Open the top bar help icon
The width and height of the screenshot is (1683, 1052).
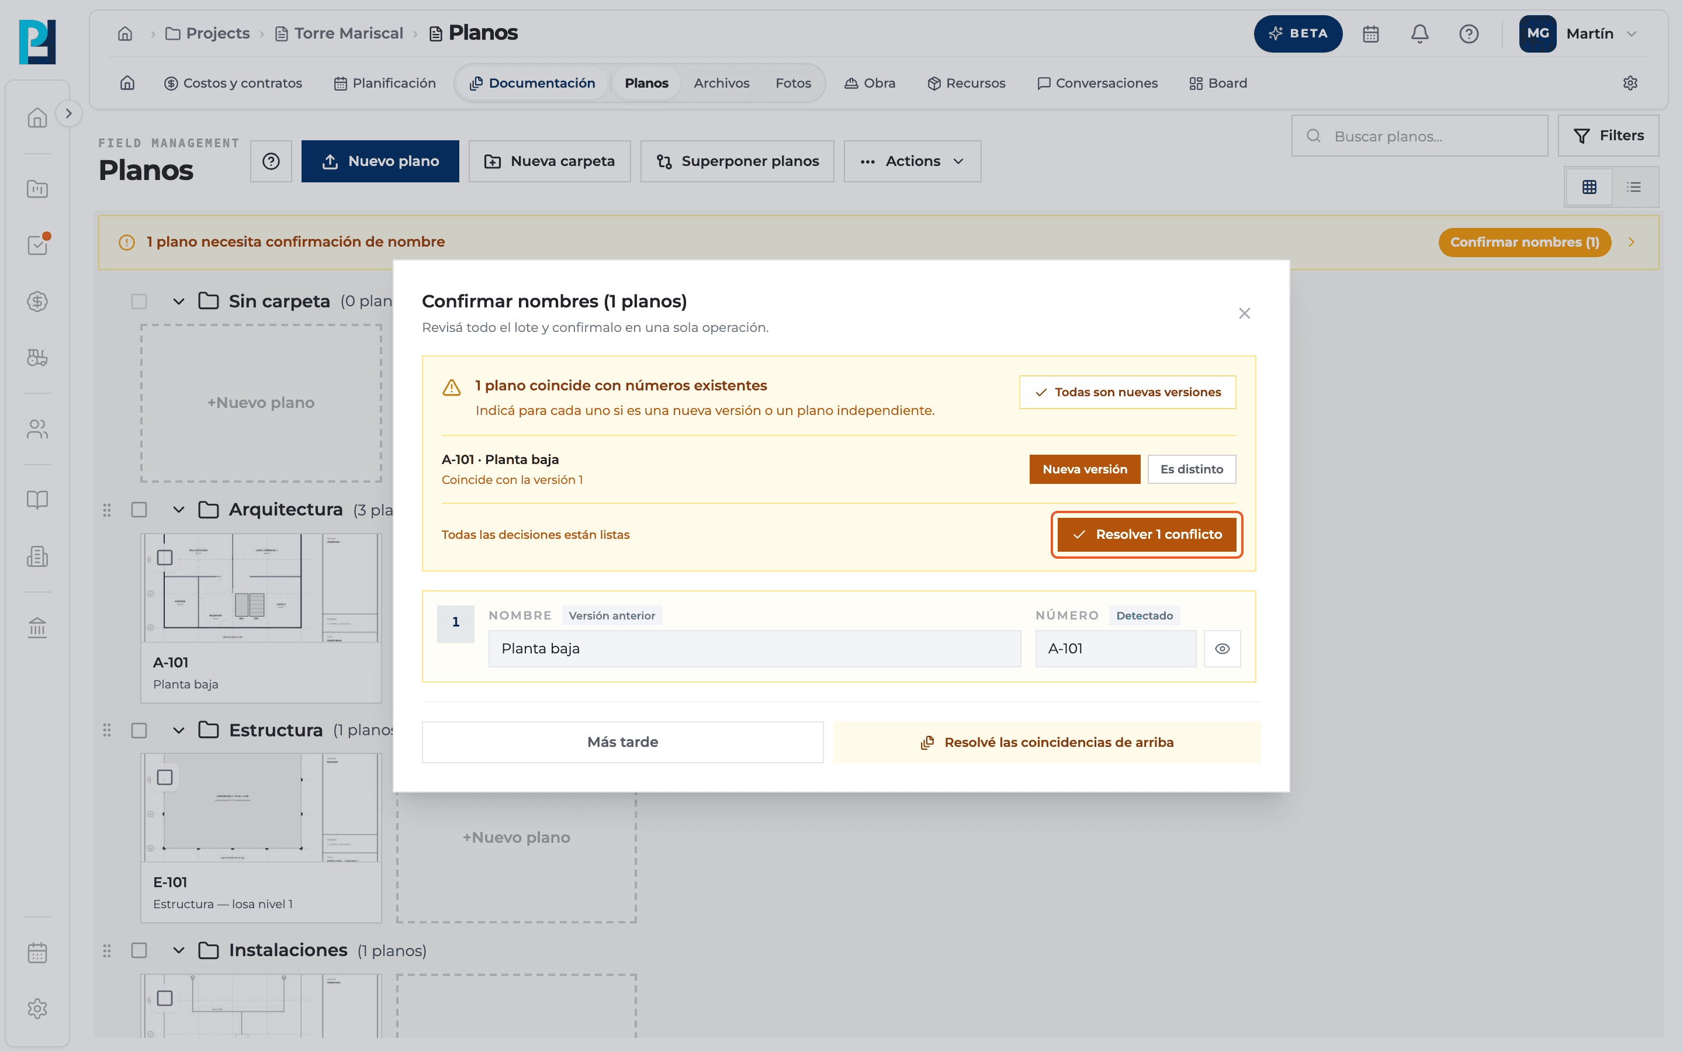point(1468,33)
